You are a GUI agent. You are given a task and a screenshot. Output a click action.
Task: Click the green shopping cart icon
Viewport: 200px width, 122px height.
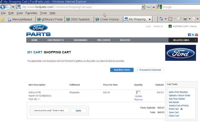(x=170, y=26)
